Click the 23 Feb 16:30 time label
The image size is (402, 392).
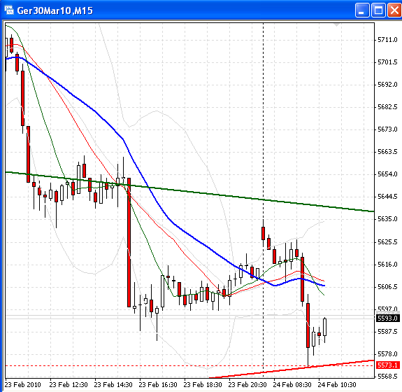click(158, 385)
